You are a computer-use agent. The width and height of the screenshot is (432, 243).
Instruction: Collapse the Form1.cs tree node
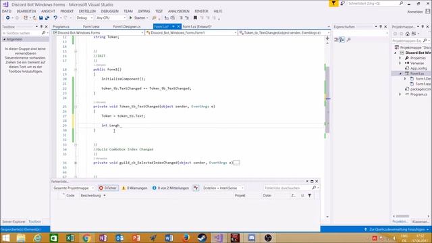[x=400, y=74]
